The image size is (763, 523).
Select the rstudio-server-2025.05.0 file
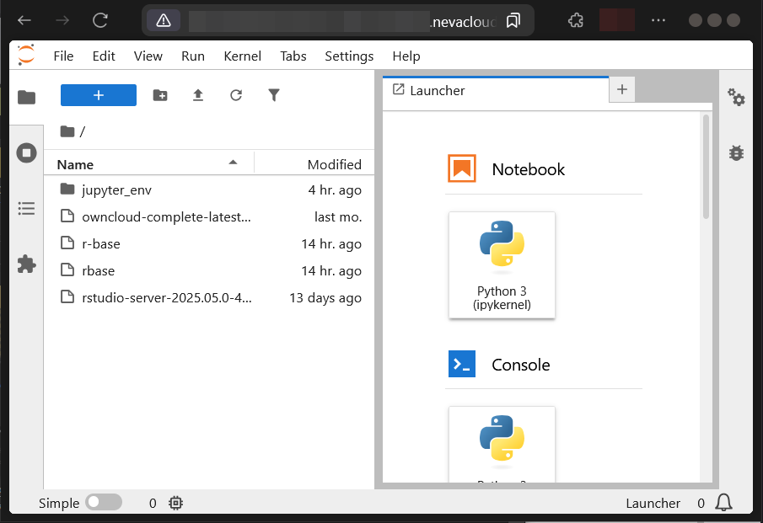pyautogui.click(x=209, y=297)
